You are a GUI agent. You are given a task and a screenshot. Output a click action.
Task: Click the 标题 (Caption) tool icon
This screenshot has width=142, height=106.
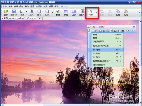pos(66,12)
